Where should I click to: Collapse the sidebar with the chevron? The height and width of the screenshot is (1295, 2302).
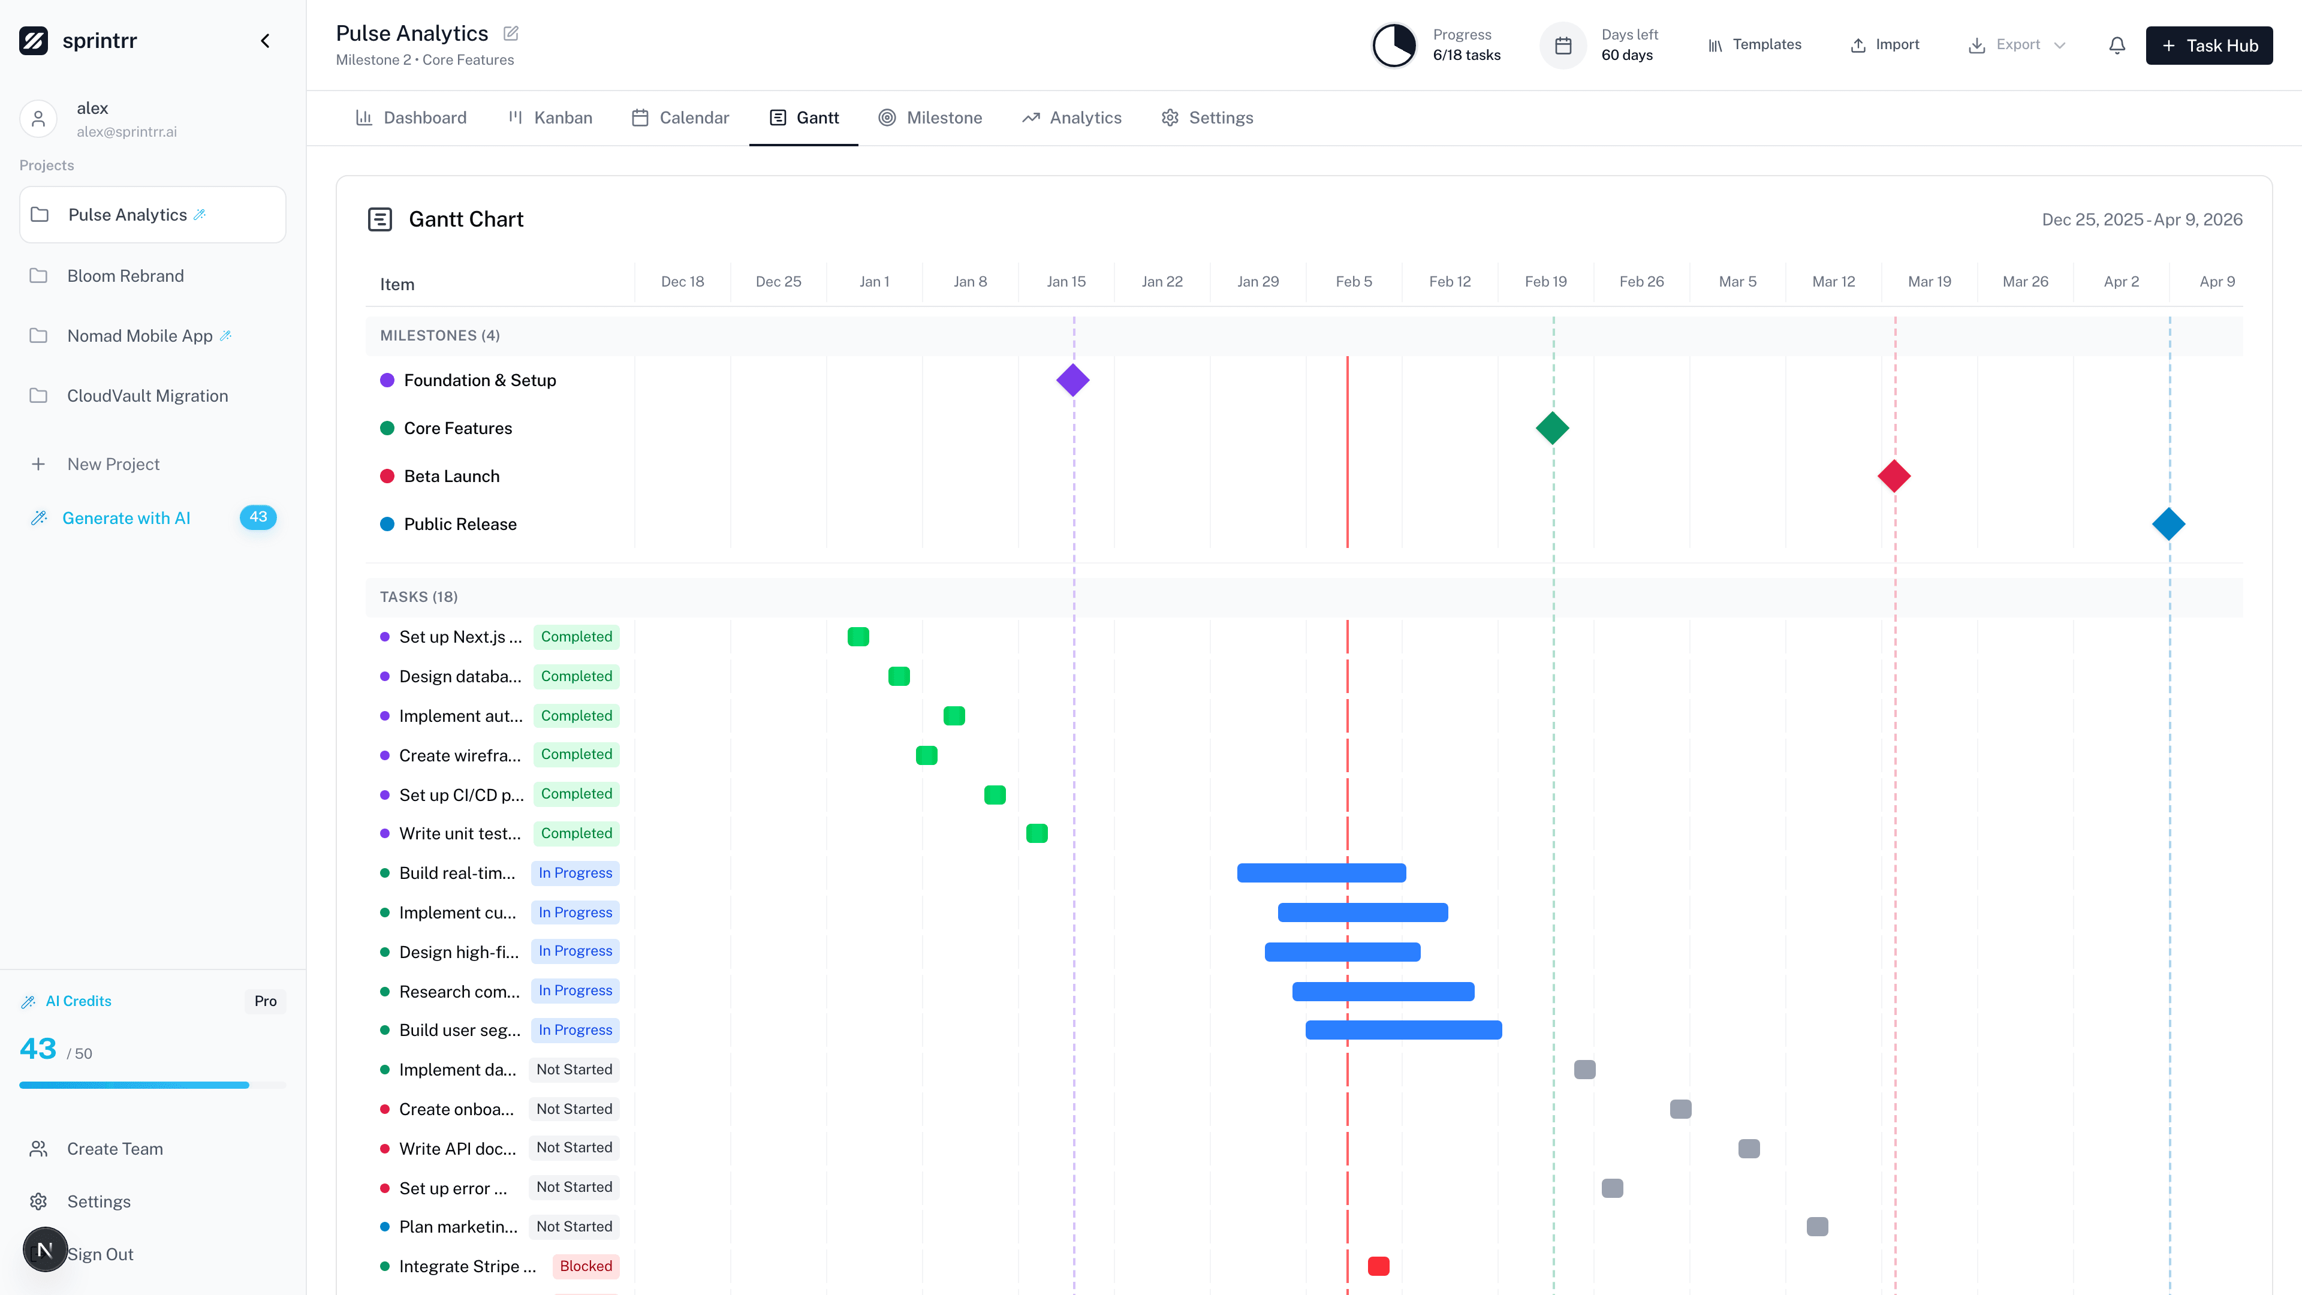click(x=266, y=40)
